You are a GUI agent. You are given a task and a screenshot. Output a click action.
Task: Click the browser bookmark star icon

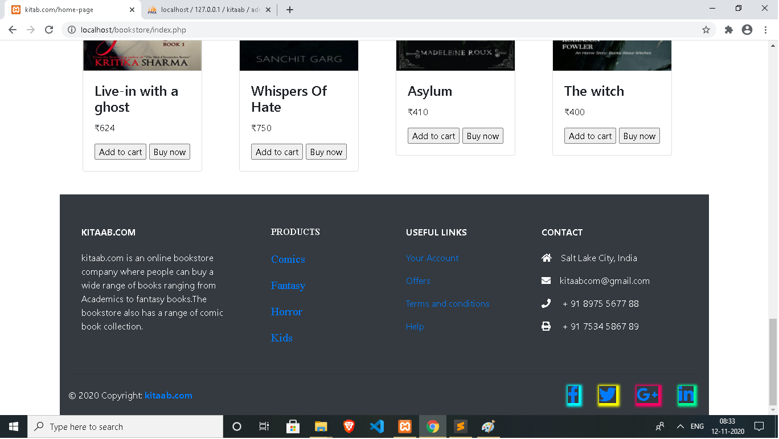(x=706, y=29)
